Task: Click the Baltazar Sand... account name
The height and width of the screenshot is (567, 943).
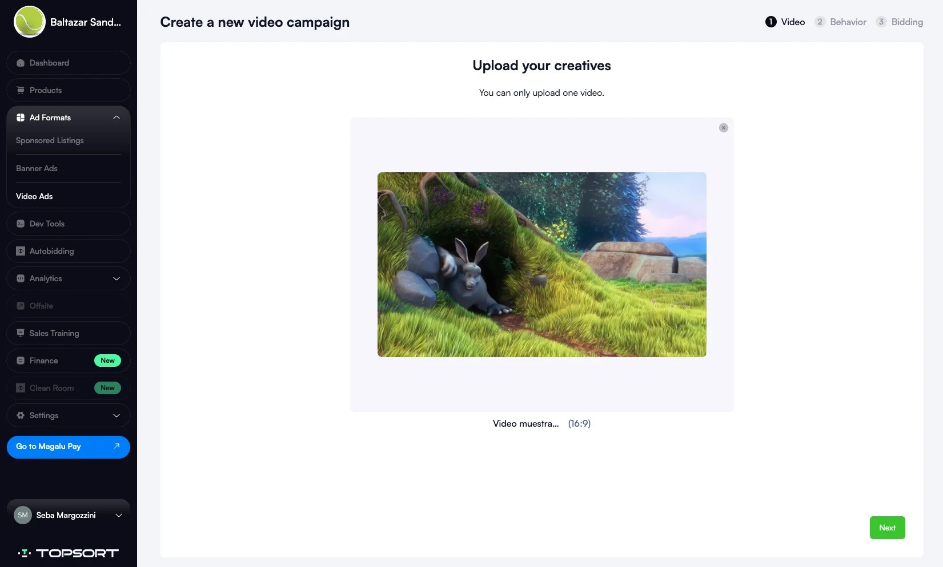Action: pos(86,22)
